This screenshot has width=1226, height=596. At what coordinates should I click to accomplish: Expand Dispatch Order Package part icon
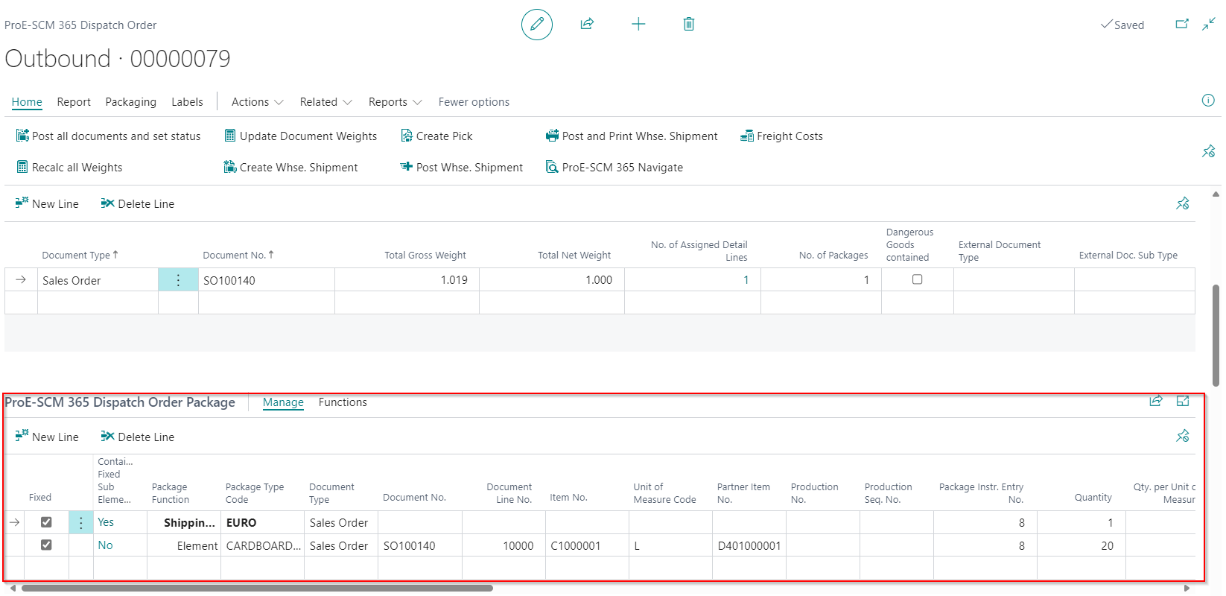click(x=1183, y=401)
